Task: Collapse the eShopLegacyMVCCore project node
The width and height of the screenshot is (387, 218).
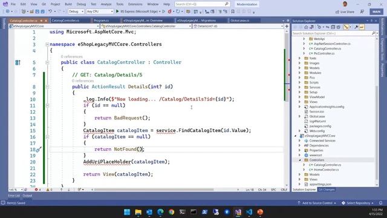Action: pos(296,136)
